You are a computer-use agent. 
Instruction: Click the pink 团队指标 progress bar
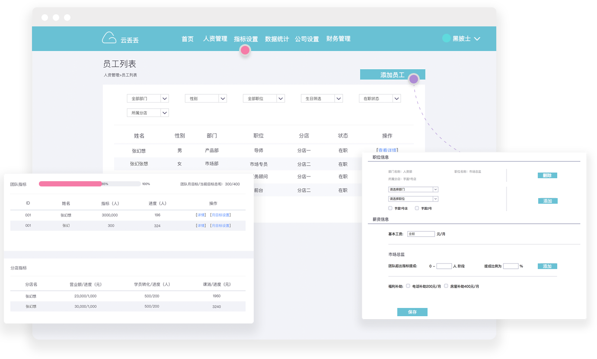click(x=70, y=184)
